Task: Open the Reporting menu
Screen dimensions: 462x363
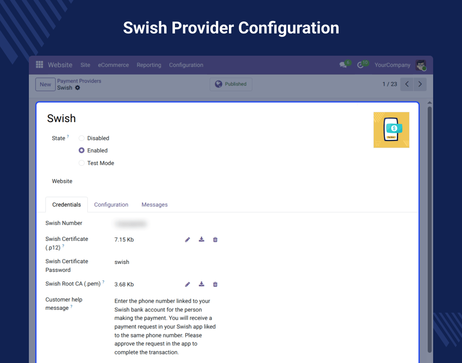Action: [149, 65]
